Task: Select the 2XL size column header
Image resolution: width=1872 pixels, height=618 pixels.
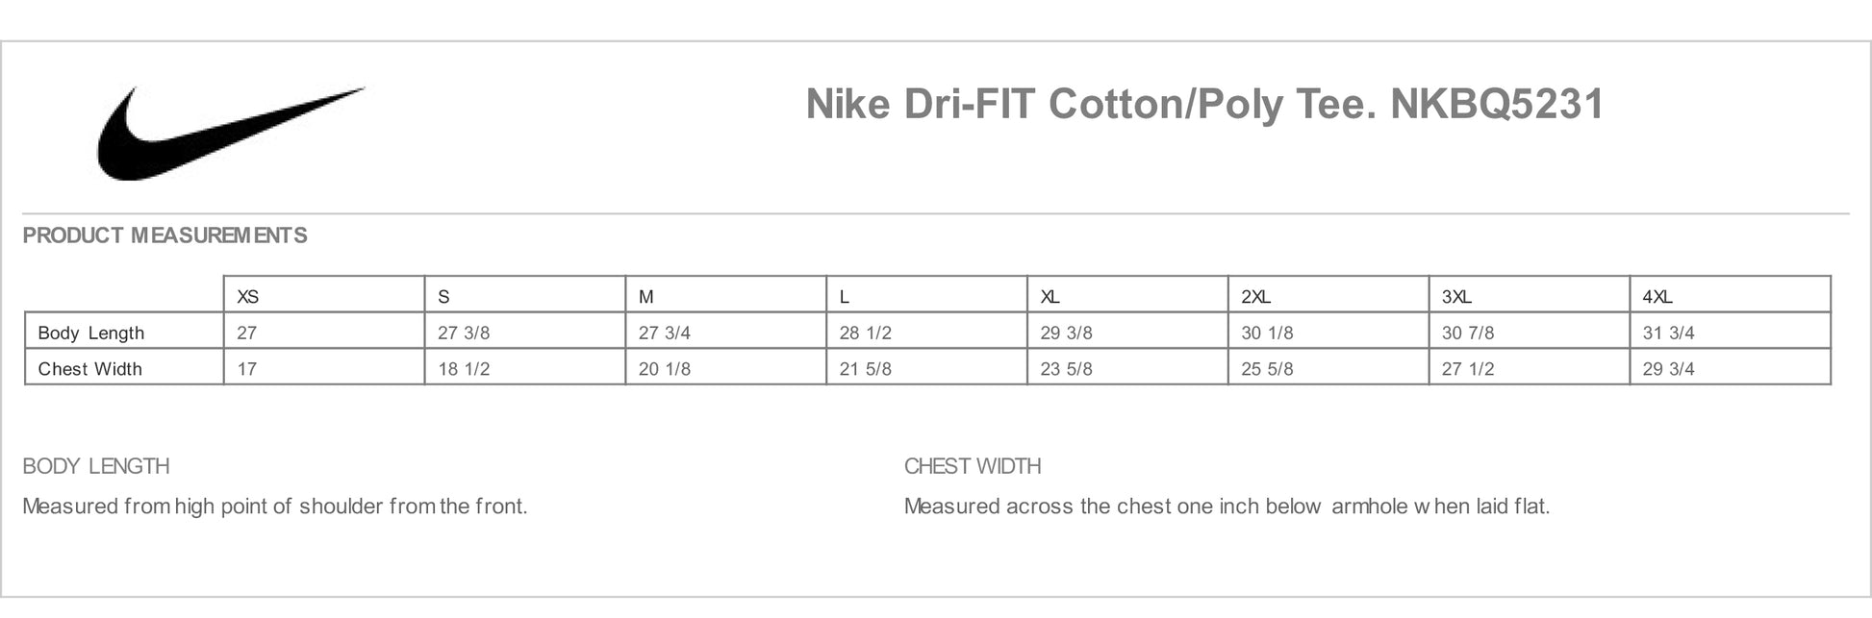Action: tap(1255, 297)
